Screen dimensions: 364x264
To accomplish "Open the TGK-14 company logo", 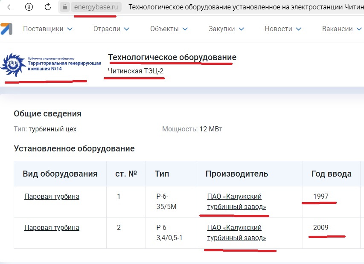I will point(51,64).
